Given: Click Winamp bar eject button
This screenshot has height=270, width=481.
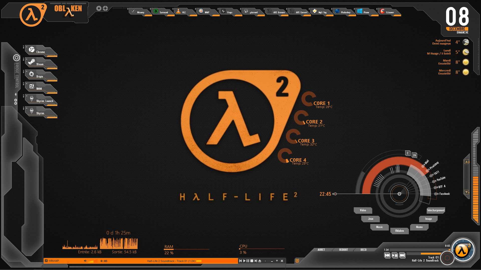Looking at the screenshot, I should point(260,261).
